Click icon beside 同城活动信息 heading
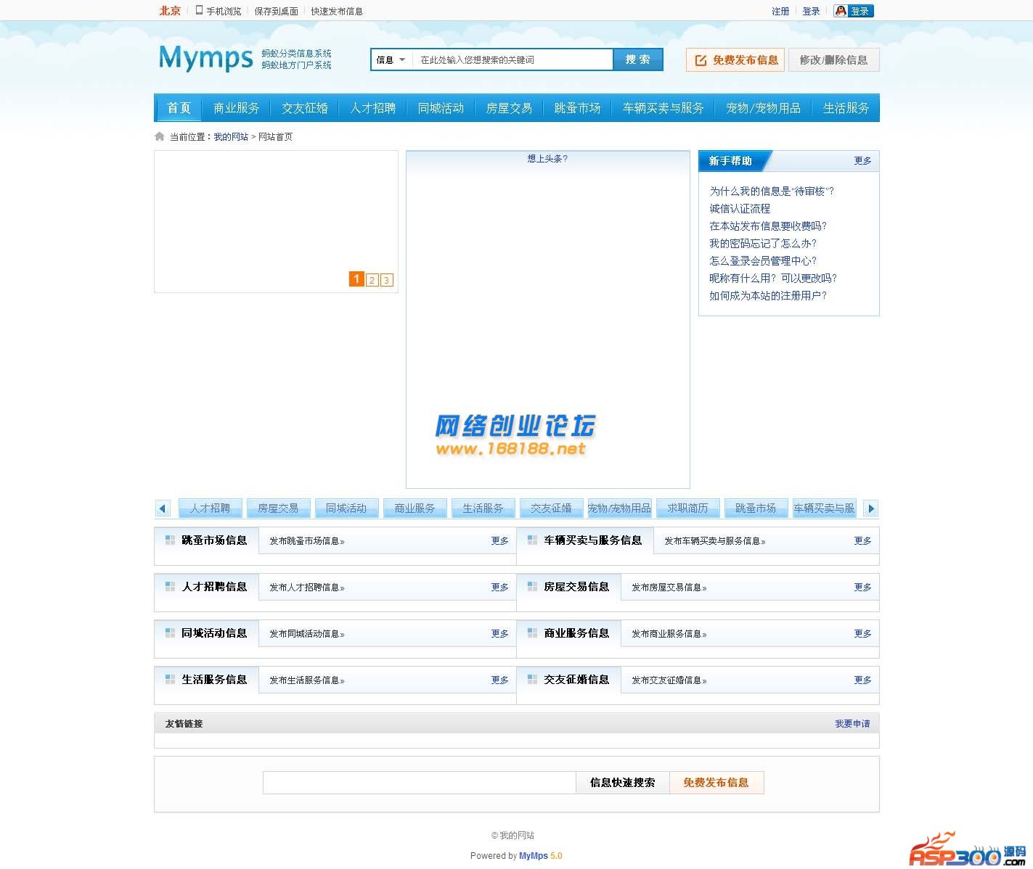 point(170,633)
